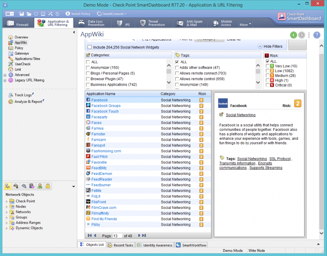327x256 pixels.
Task: Go to the last page of results
Action: [144, 236]
